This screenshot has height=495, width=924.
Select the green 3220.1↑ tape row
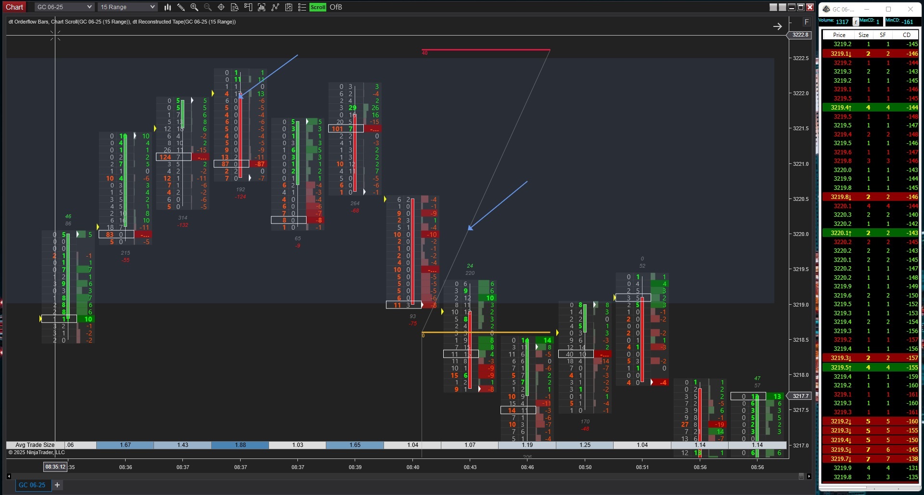(x=871, y=233)
